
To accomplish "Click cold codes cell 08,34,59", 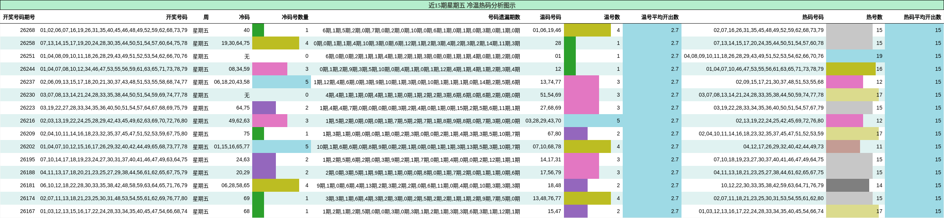I will 239,69.
